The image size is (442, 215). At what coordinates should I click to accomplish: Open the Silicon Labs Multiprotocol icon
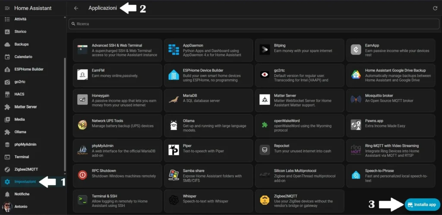pyautogui.click(x=265, y=175)
